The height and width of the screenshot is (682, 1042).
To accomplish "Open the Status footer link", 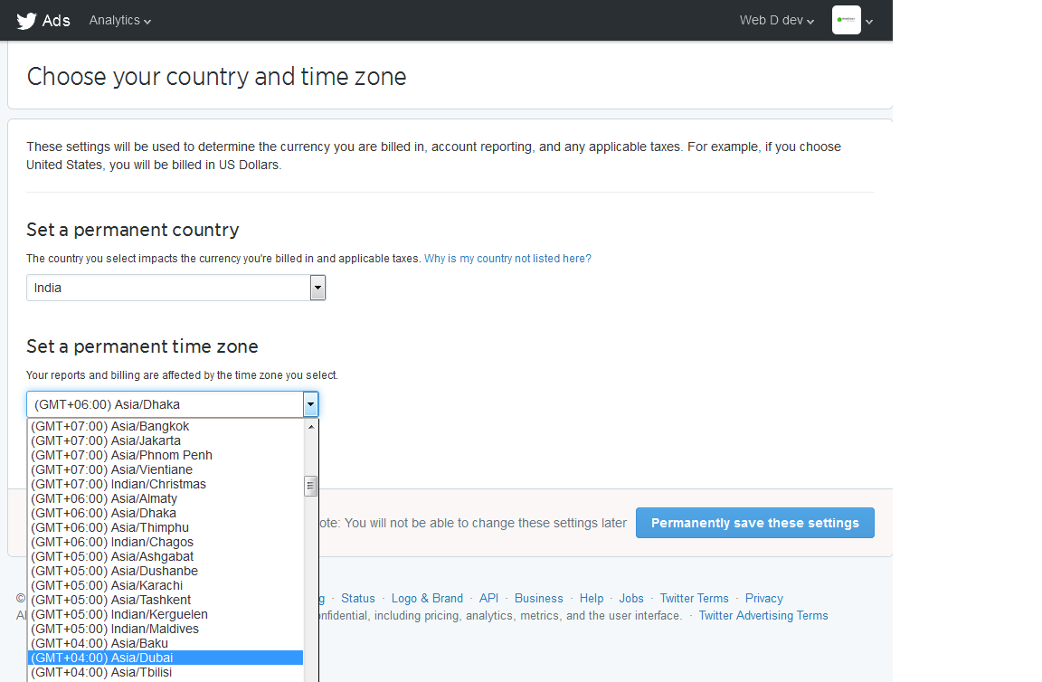I will pos(358,598).
